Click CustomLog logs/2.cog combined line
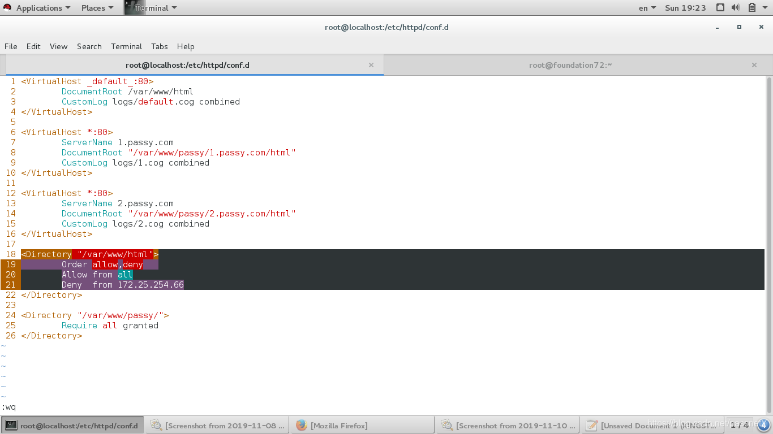The image size is (773, 434). pos(135,224)
